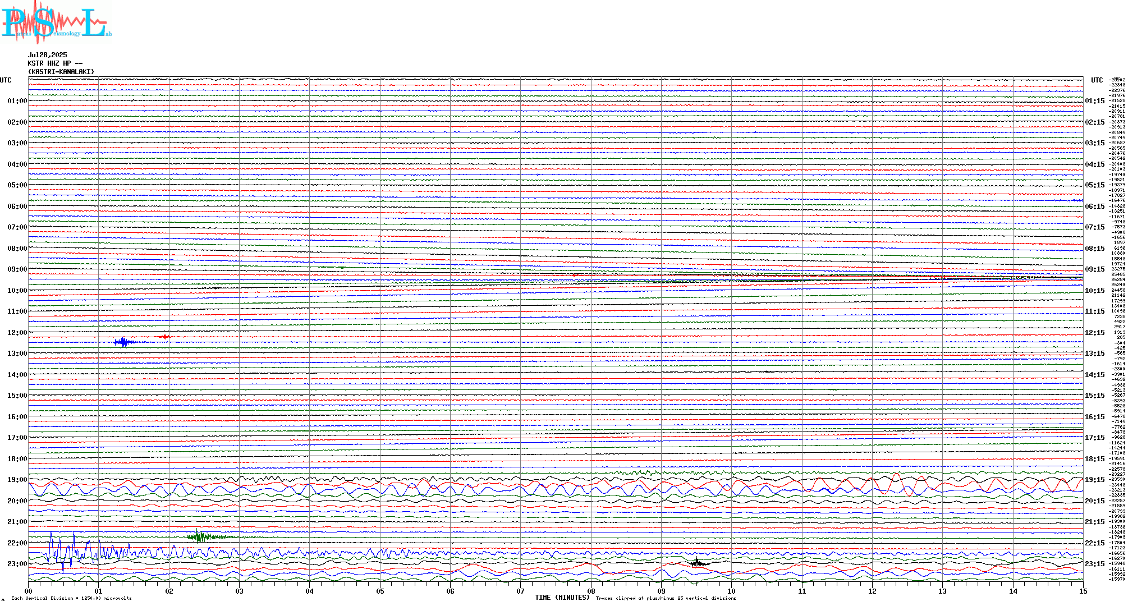
Task: Click the TIME (MINUTES) axis title
Action: point(562,598)
